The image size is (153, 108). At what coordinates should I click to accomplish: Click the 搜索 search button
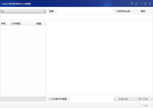pos(51,11)
